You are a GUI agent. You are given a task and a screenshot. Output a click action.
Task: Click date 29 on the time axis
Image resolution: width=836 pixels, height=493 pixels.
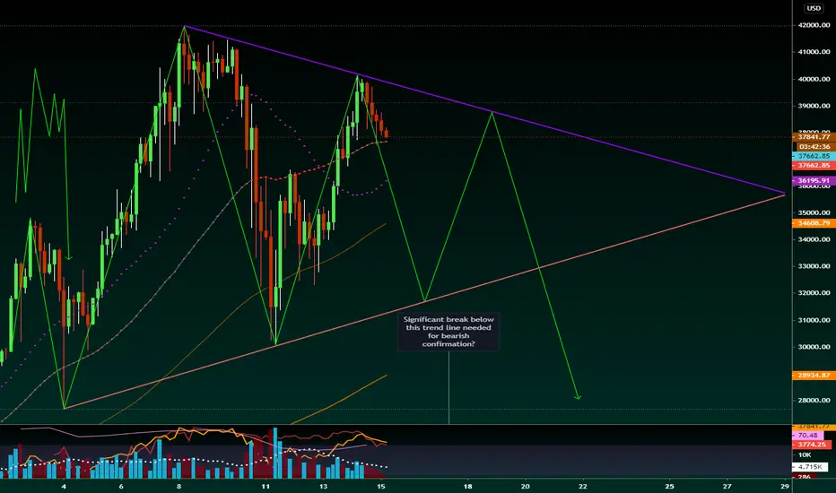point(785,486)
